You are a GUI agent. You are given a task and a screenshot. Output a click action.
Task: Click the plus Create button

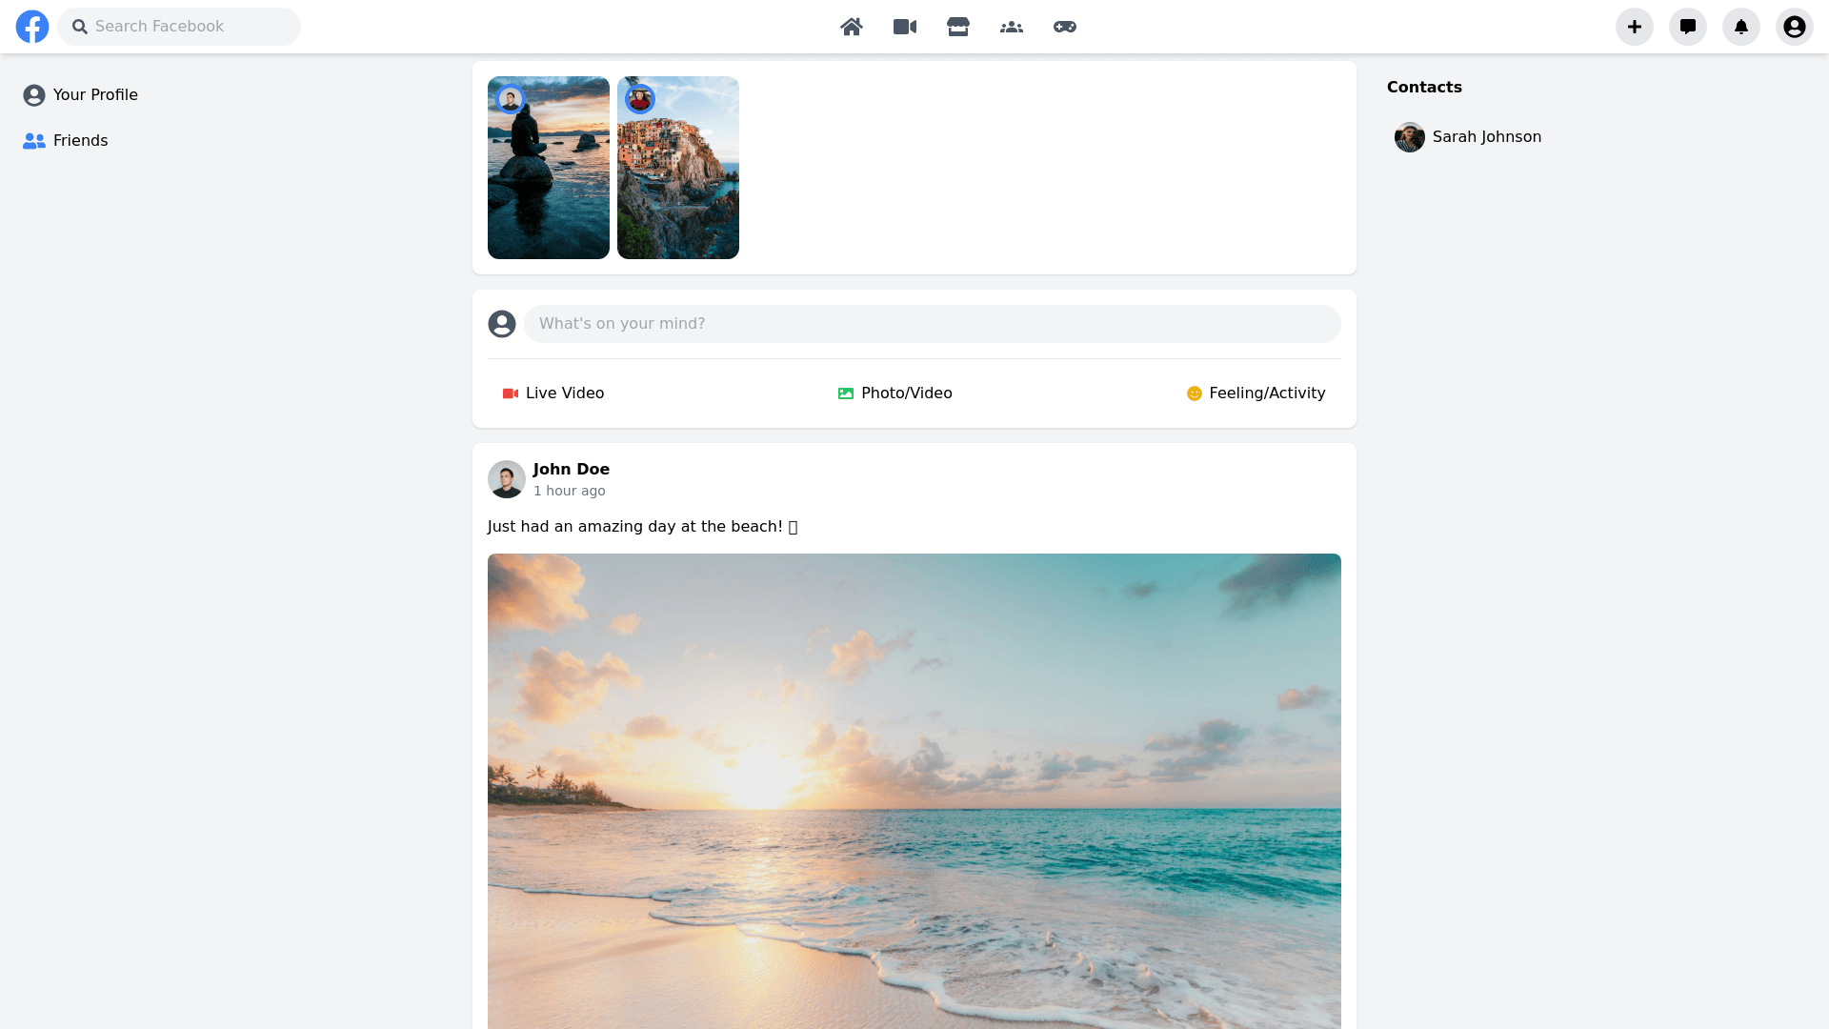[1635, 27]
